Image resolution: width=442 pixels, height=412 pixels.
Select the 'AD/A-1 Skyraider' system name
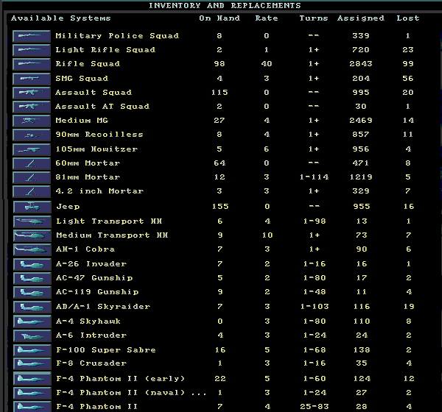[x=103, y=307]
